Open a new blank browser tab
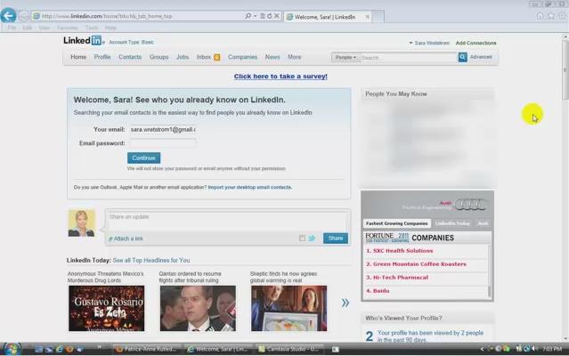The image size is (569, 356). pyautogui.click(x=378, y=17)
